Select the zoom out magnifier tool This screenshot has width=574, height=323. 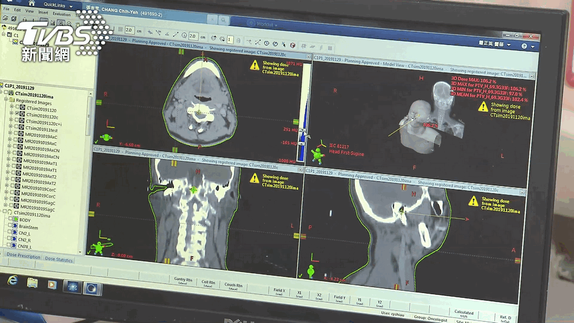(x=69, y=24)
